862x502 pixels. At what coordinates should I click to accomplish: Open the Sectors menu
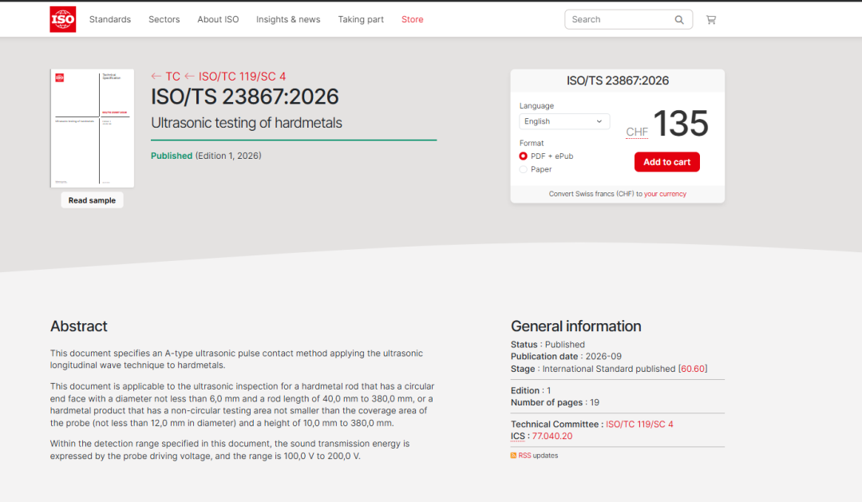[x=164, y=19]
